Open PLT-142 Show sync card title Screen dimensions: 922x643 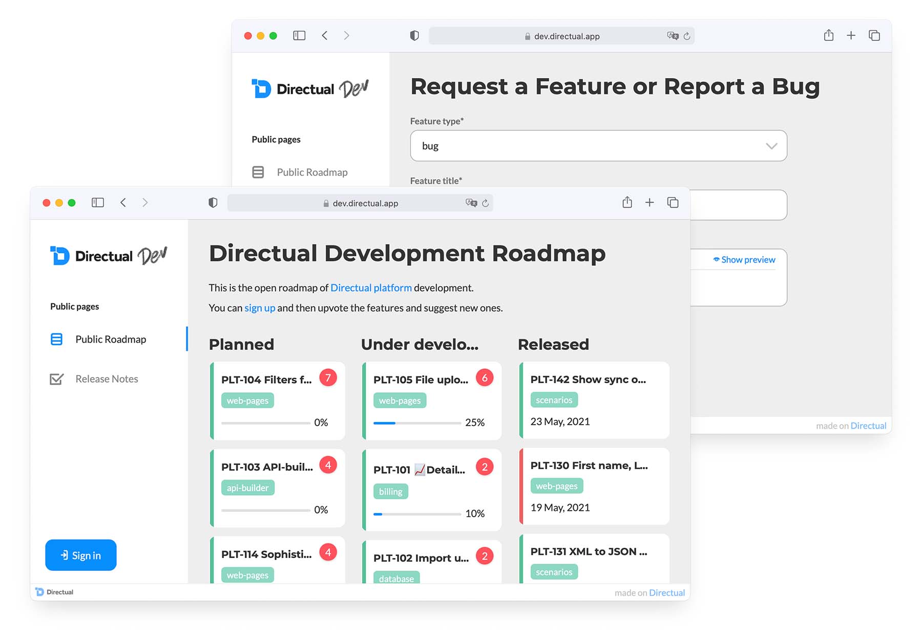point(588,380)
